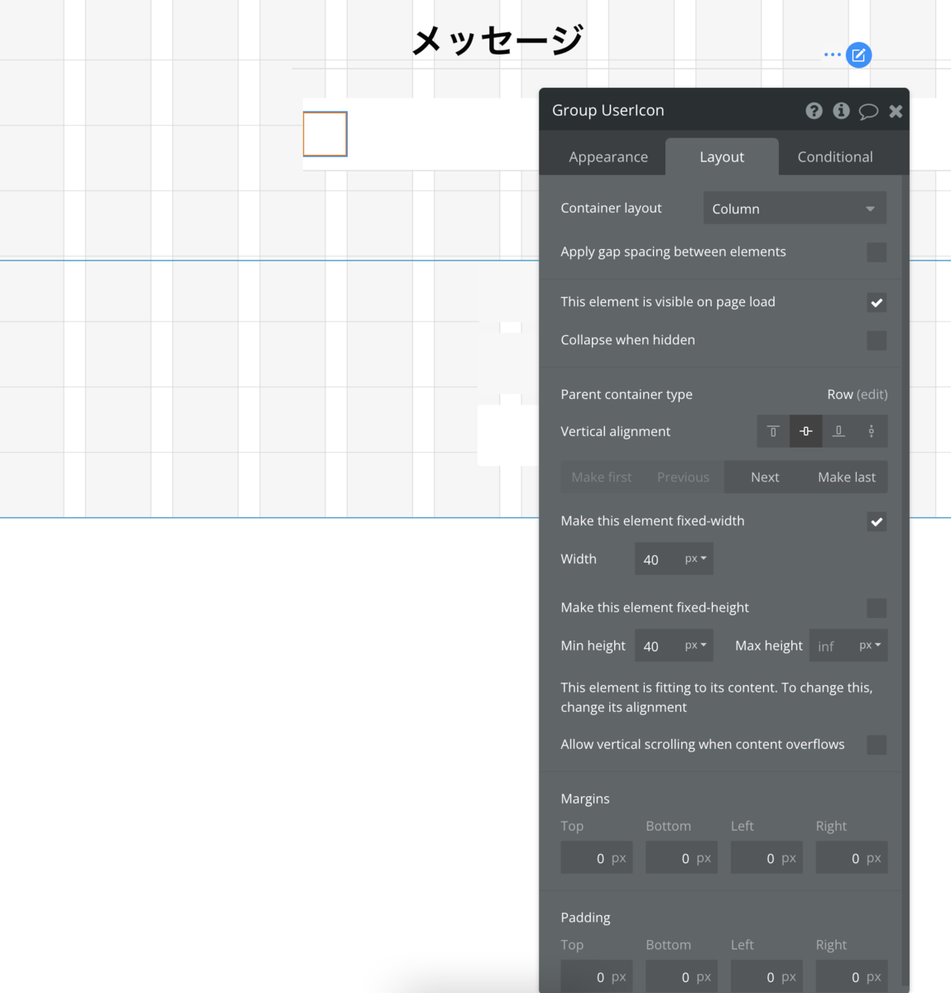The width and height of the screenshot is (951, 993).
Task: Open the Min height px unit dropdown
Action: coord(696,646)
